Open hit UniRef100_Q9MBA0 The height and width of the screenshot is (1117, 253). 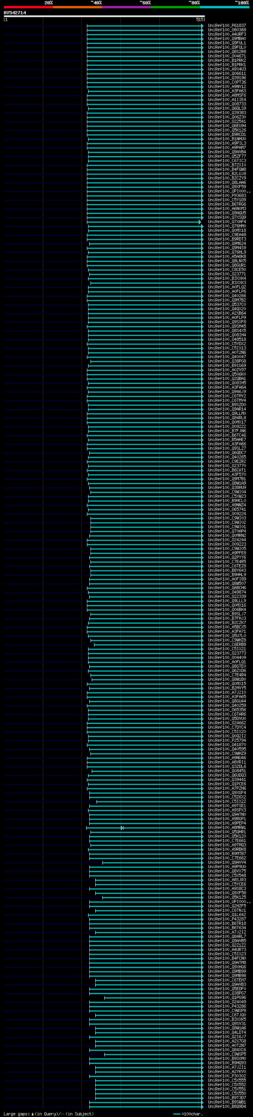227,38
